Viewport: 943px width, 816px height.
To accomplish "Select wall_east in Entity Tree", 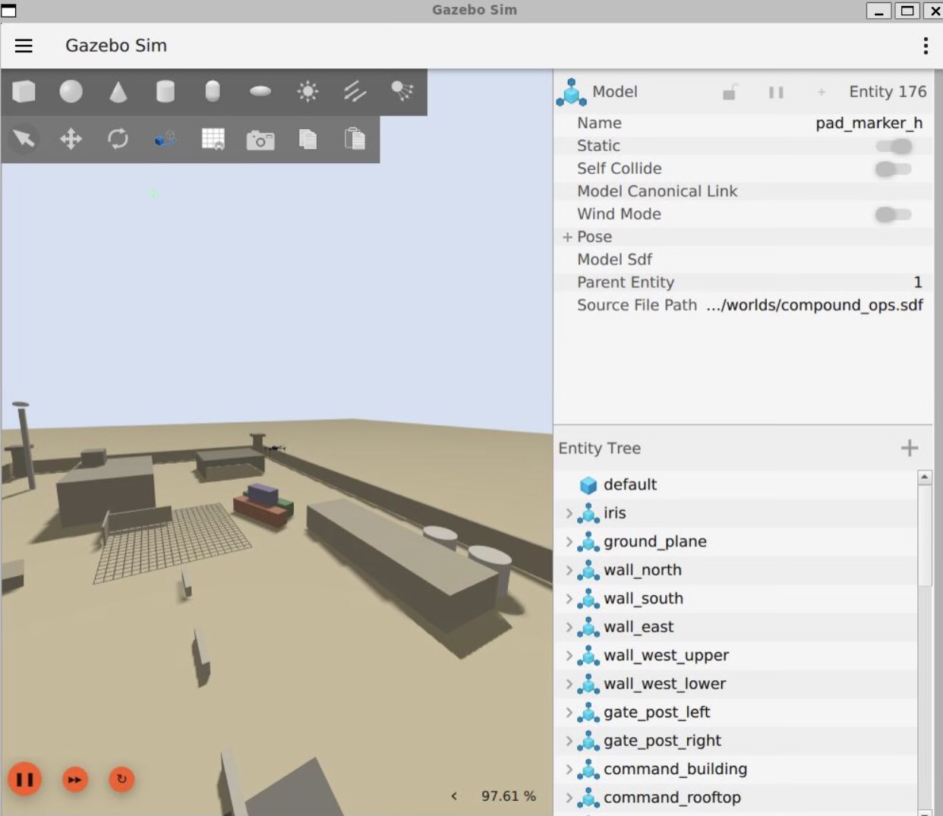I will (x=736, y=627).
